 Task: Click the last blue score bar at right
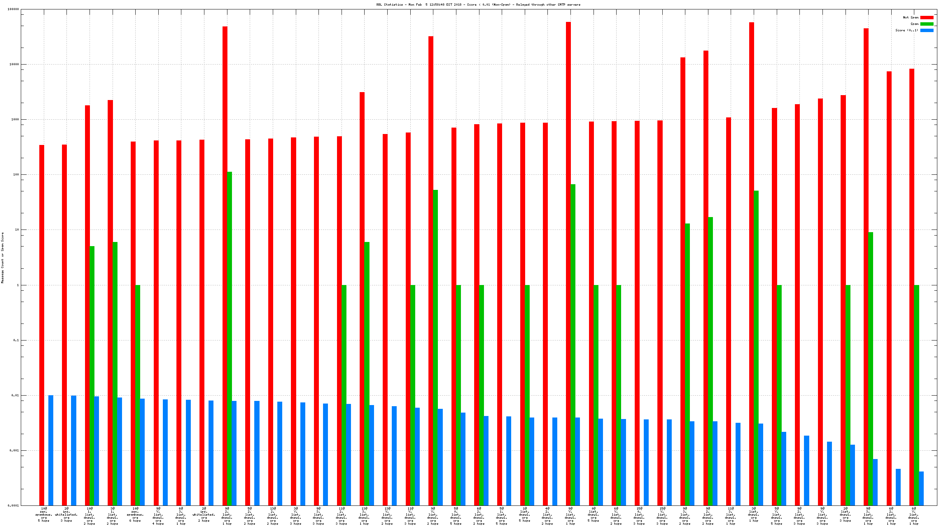[x=921, y=488]
